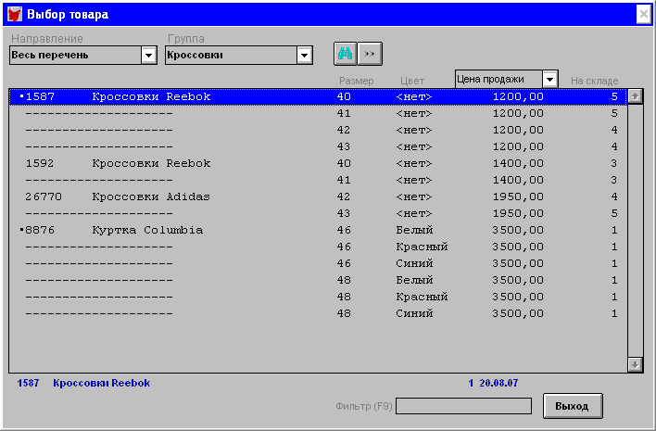
Task: Select row 1587 Кроссовки Reebok
Action: point(318,96)
